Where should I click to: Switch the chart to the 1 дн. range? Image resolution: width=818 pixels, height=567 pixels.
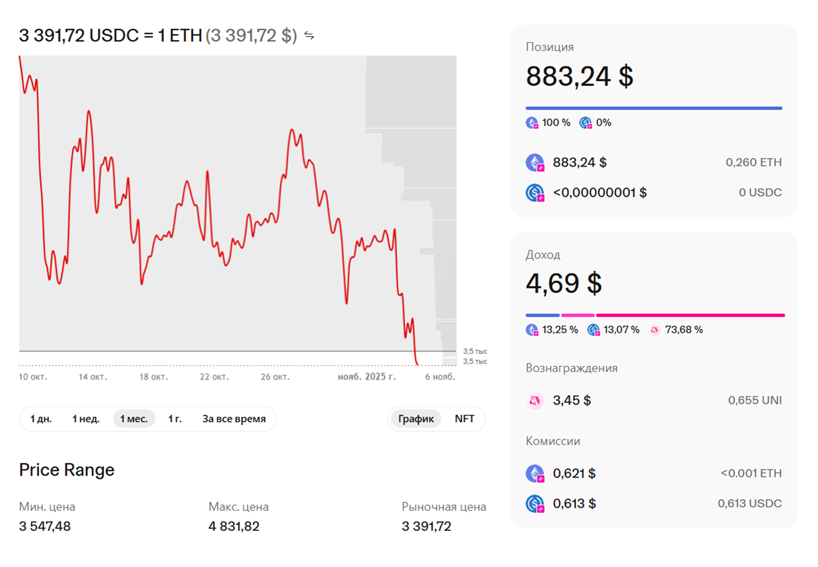click(x=41, y=419)
